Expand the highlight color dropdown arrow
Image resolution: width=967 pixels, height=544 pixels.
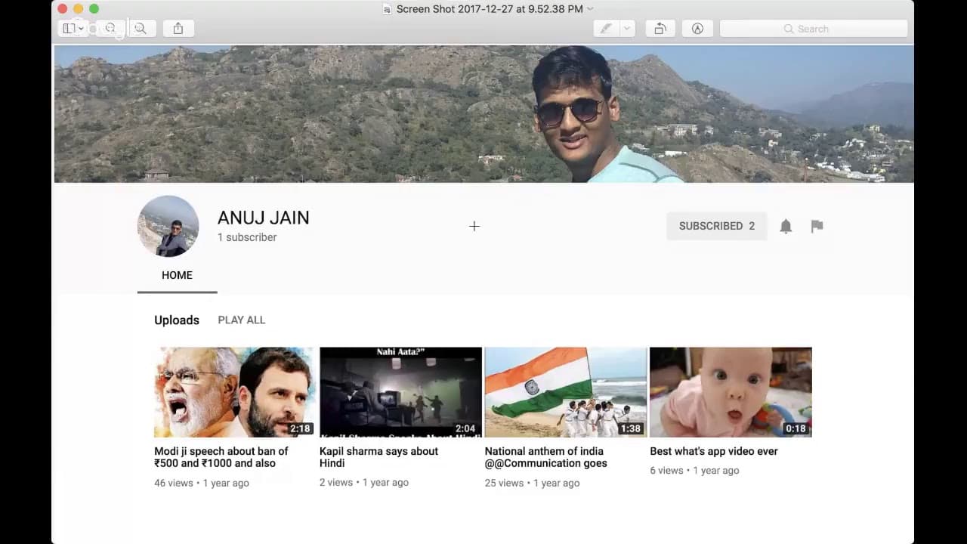click(626, 29)
